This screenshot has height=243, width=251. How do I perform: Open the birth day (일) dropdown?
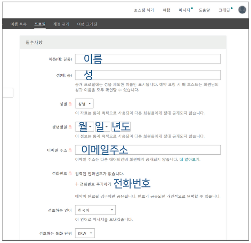point(102,127)
